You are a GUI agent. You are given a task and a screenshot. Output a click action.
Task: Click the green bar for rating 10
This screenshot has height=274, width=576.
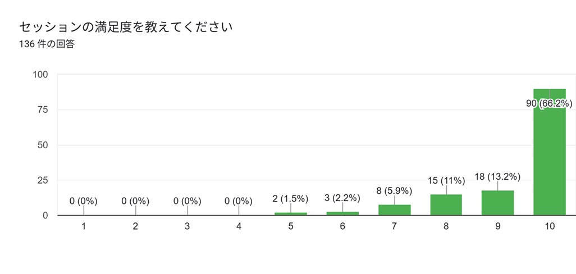[x=549, y=152]
